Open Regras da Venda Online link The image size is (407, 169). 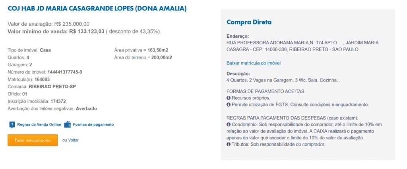tap(39, 125)
